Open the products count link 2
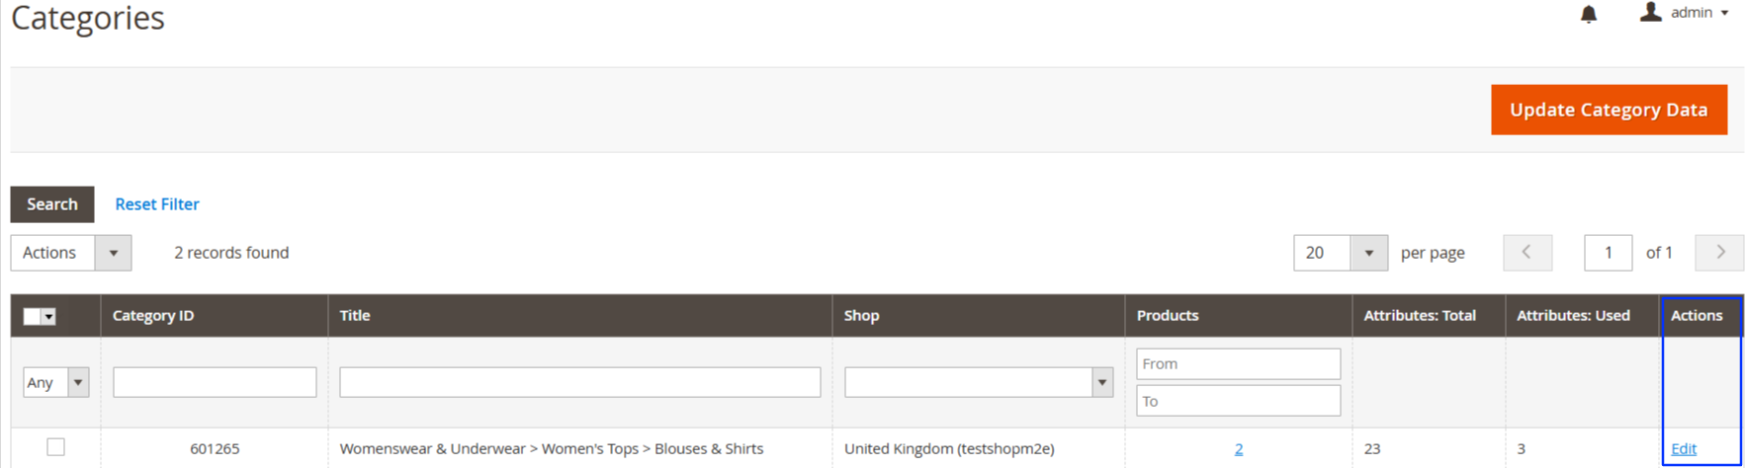1745x468 pixels. [x=1238, y=448]
